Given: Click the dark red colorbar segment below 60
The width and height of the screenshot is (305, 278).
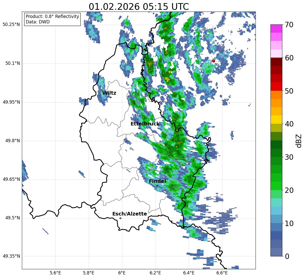Looking at the screenshot, I should [x=276, y=61].
